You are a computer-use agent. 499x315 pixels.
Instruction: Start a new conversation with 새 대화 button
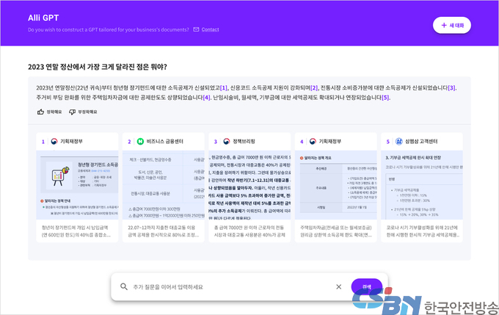(451, 25)
